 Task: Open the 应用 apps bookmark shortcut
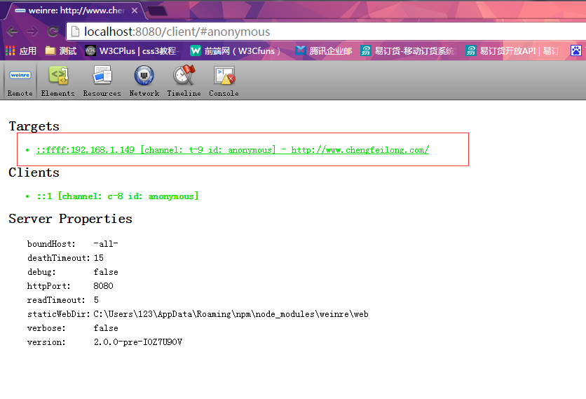coord(21,50)
